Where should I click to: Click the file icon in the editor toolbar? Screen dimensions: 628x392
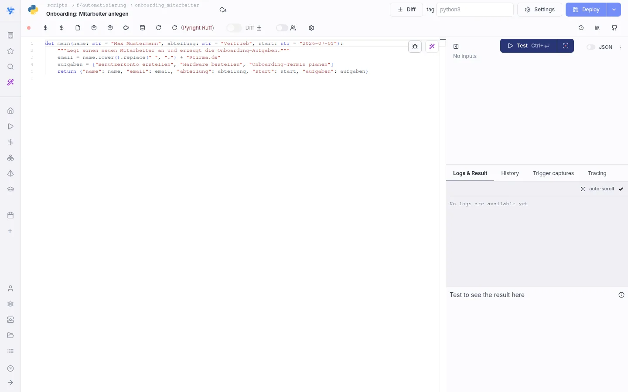[78, 28]
